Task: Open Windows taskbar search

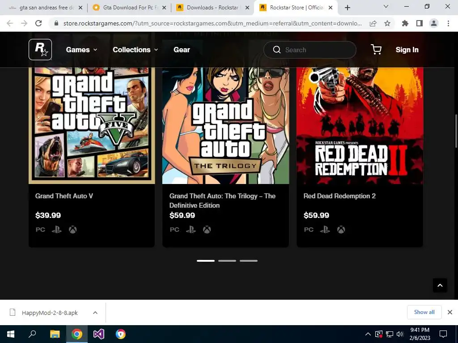Action: 32,334
